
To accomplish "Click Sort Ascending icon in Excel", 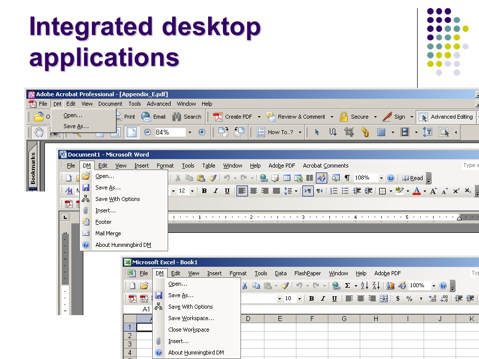I will 364,286.
